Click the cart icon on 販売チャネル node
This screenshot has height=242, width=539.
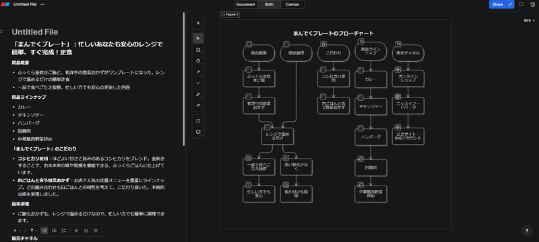tap(398, 44)
